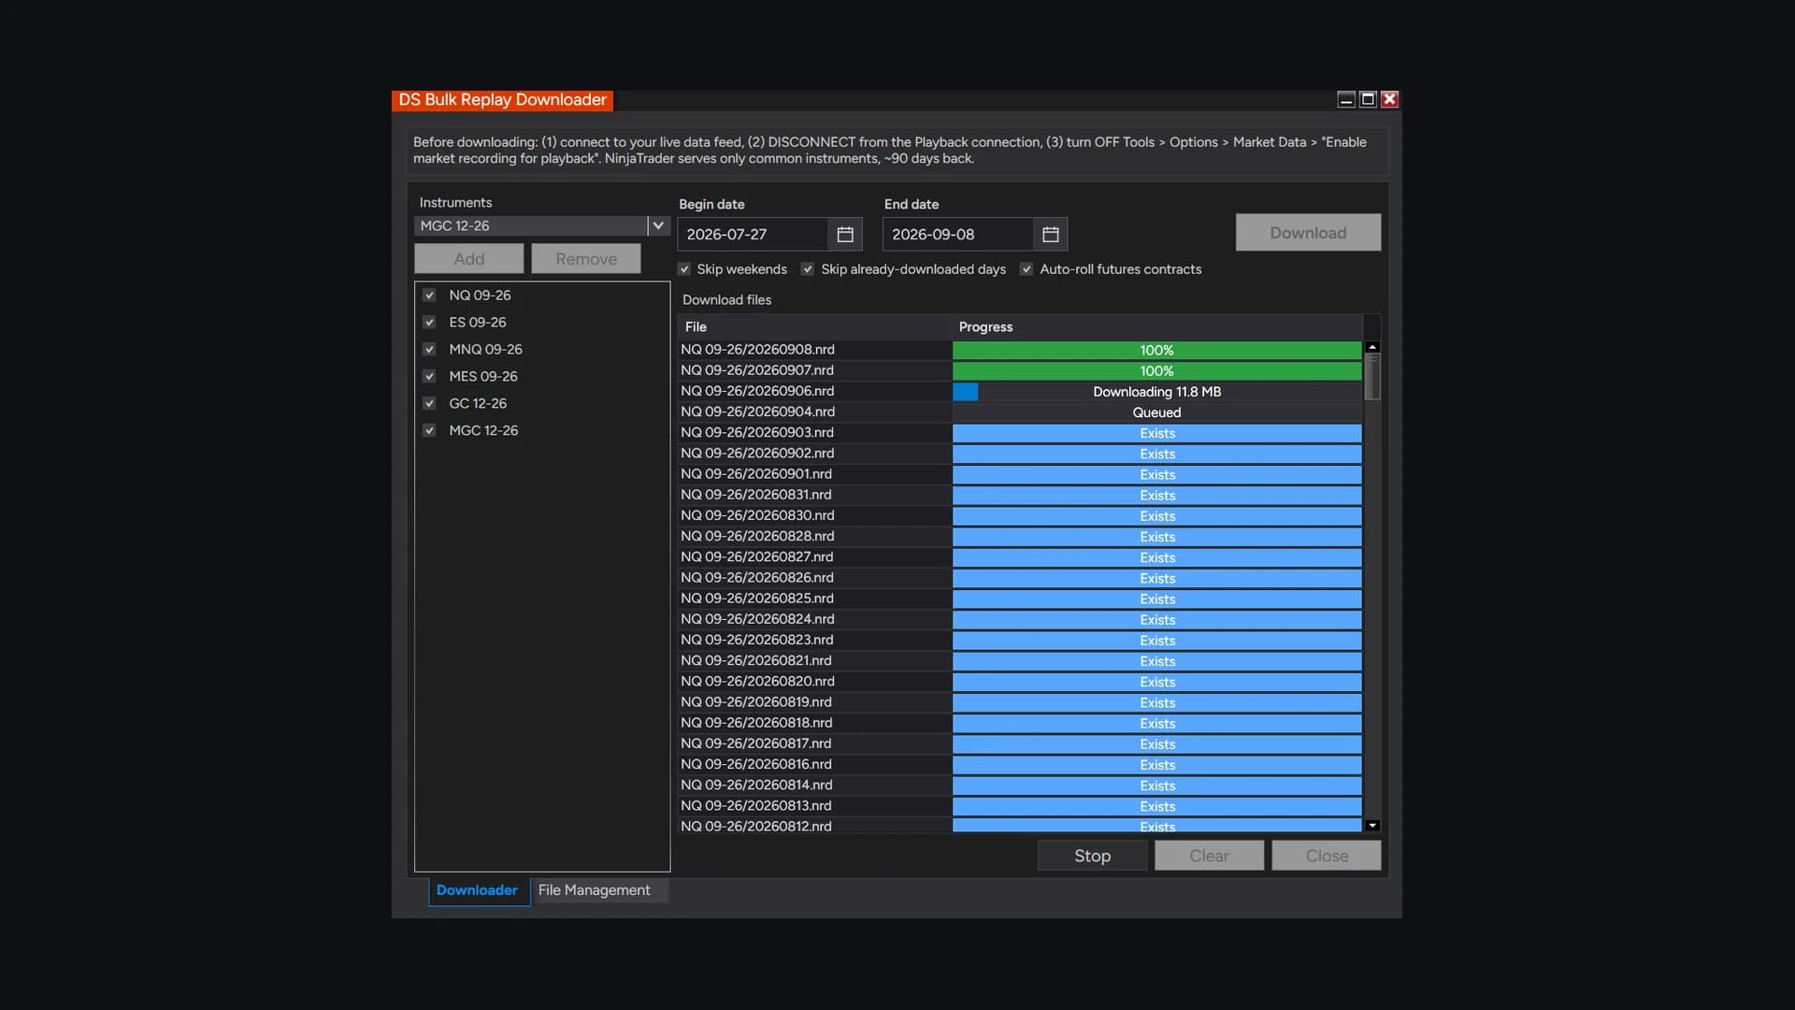
Task: Select row NQ 09-26/20260825.nrd
Action: tap(1020, 599)
